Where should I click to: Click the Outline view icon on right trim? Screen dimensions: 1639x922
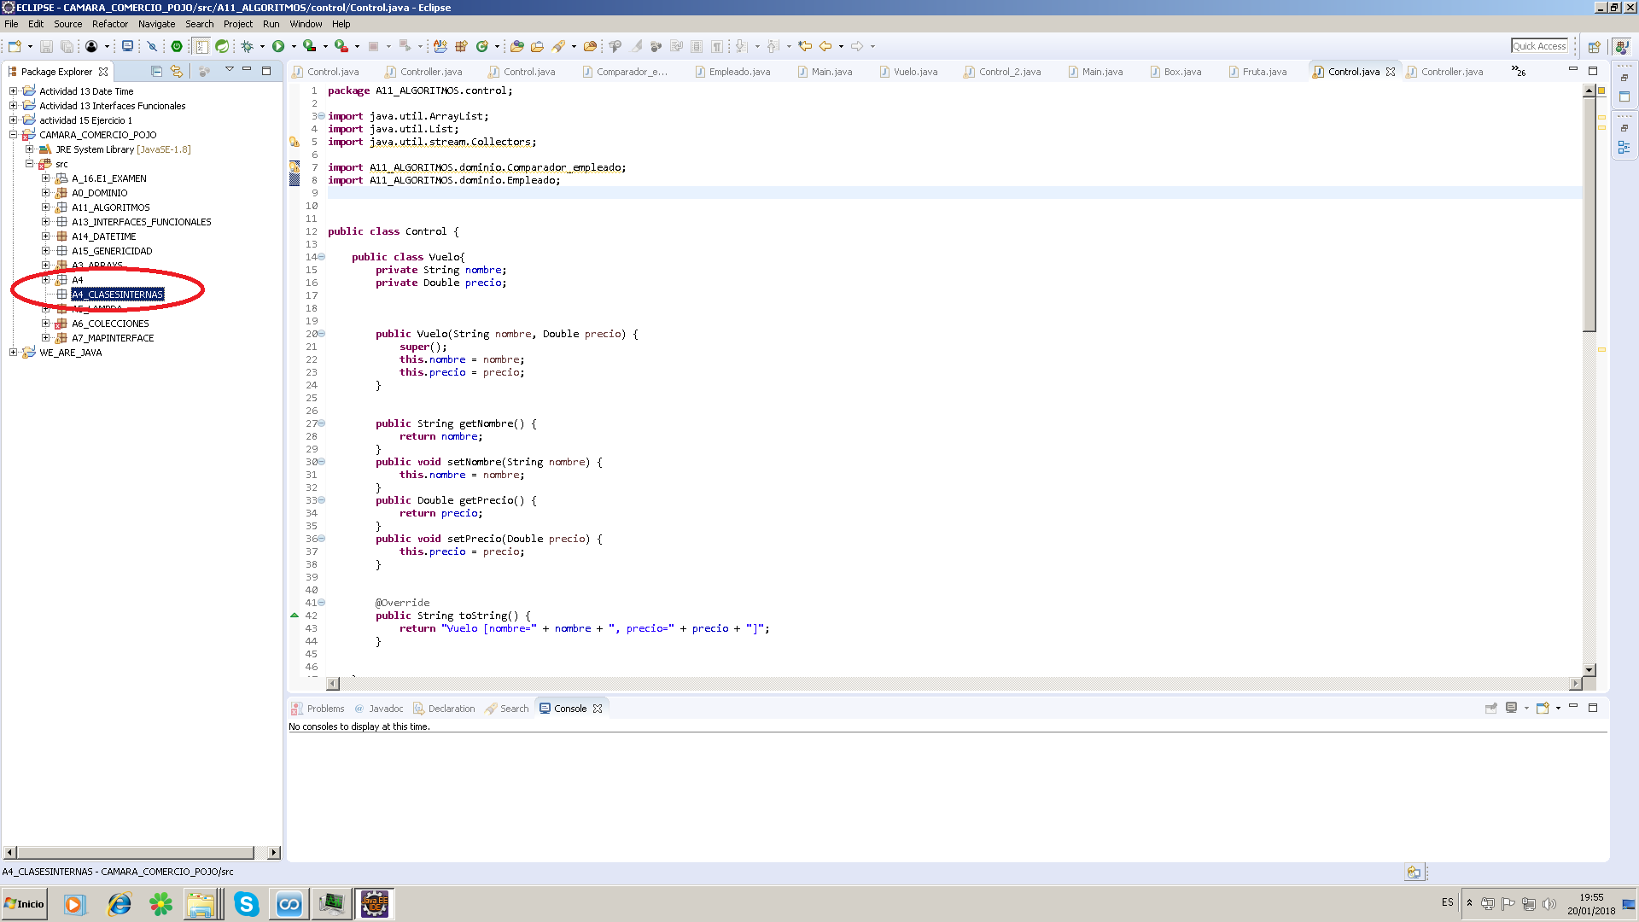pyautogui.click(x=1624, y=148)
